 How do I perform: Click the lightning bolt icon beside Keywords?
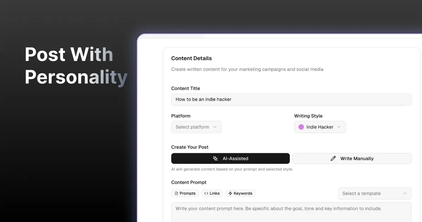pyautogui.click(x=230, y=193)
